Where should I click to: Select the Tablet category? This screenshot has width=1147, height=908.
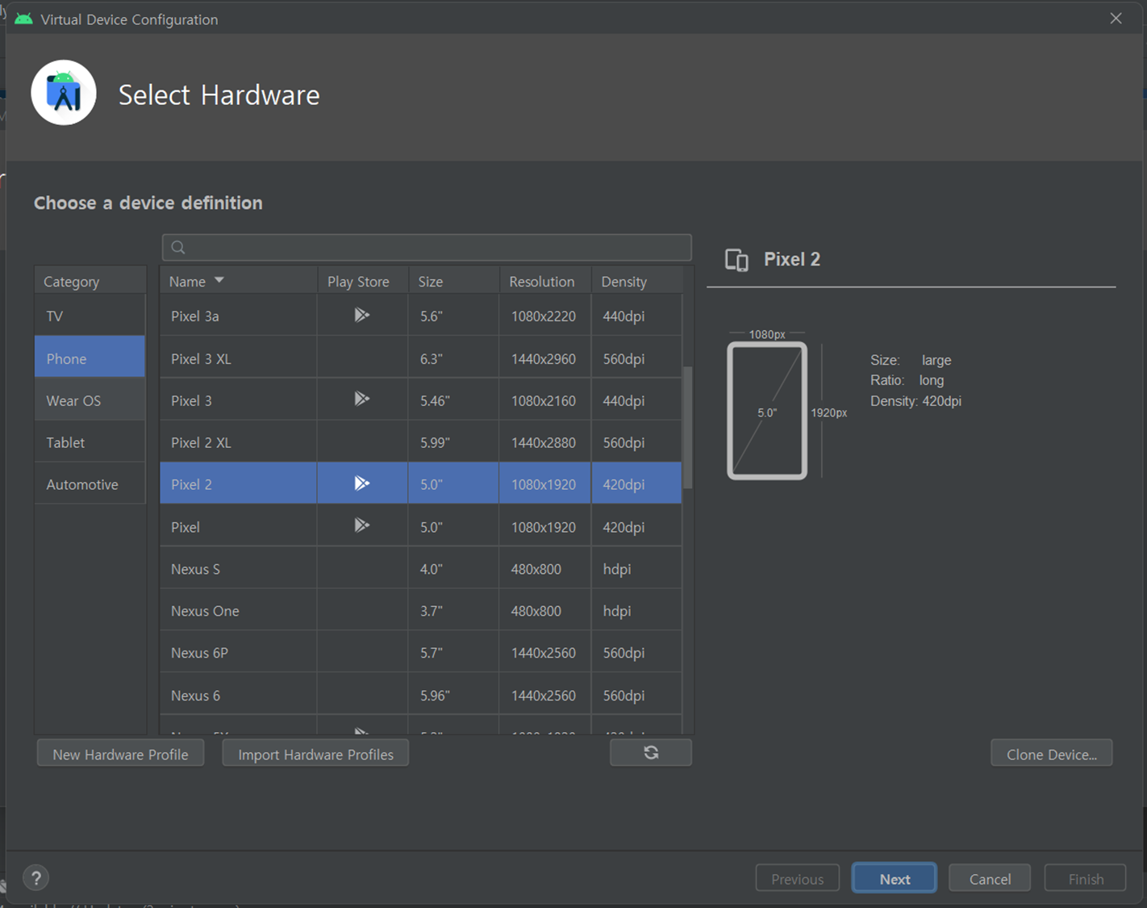[x=90, y=441]
